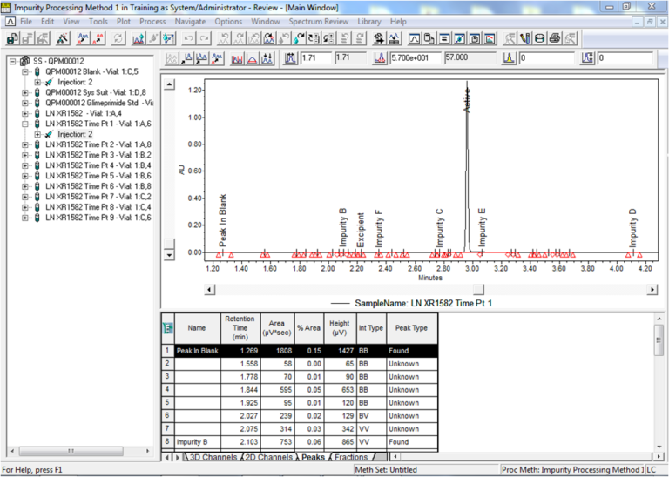Click the red-blue multi-peak icon on second toolbar

237,58
